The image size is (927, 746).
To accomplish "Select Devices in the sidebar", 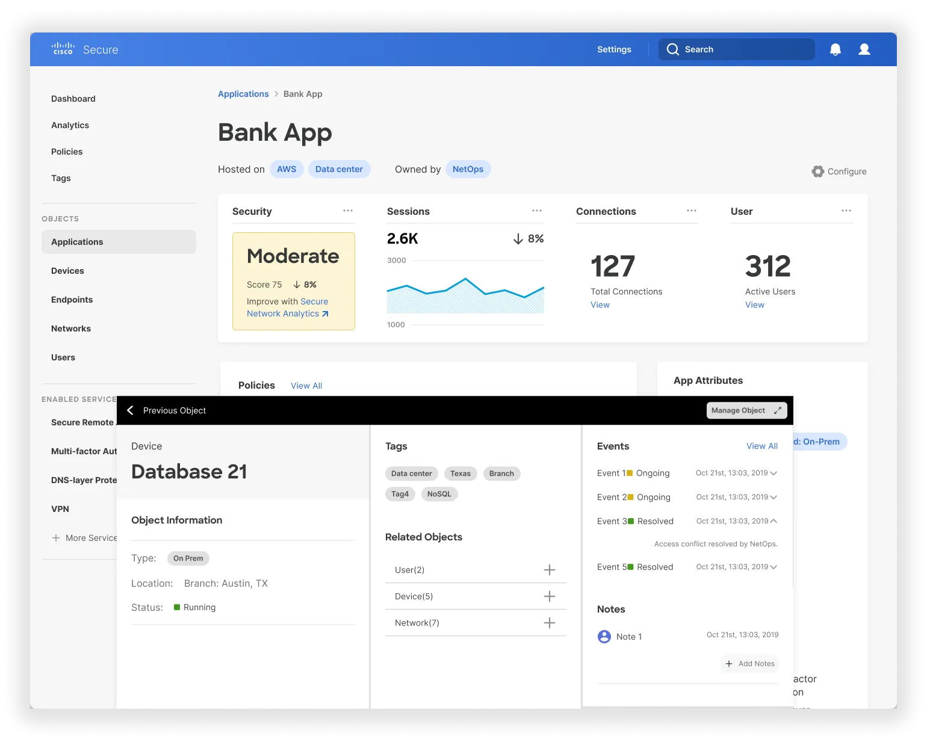I will tap(67, 271).
